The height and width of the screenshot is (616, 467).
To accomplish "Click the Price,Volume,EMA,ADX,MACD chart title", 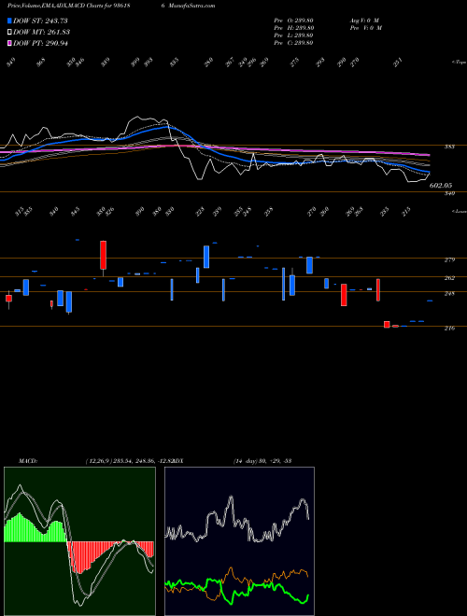I will click(69, 6).
